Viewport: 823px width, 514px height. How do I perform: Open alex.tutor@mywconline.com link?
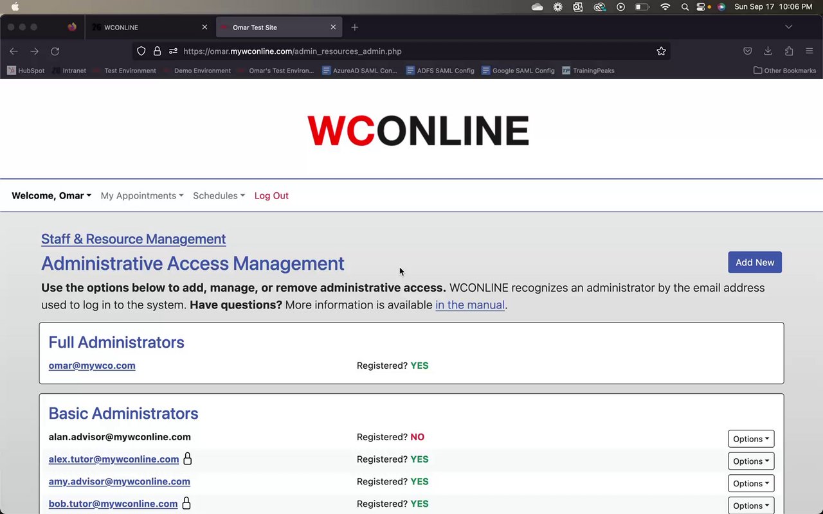click(114, 459)
